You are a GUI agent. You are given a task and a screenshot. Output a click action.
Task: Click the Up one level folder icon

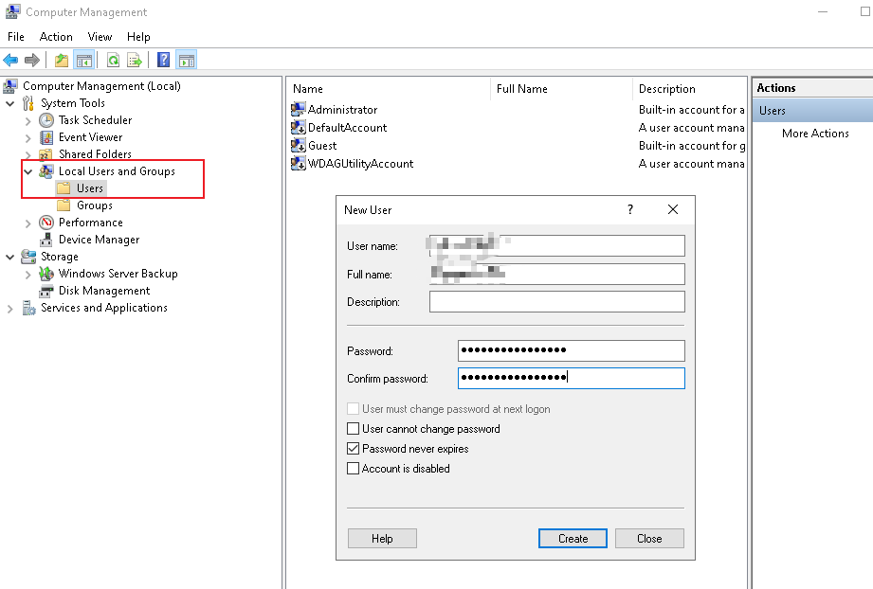click(62, 61)
